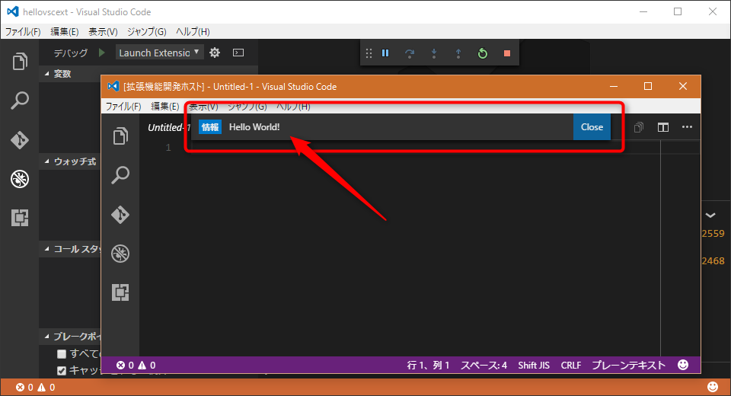Open Extensions view in the extension host window
This screenshot has height=396, width=731.
pyautogui.click(x=120, y=292)
